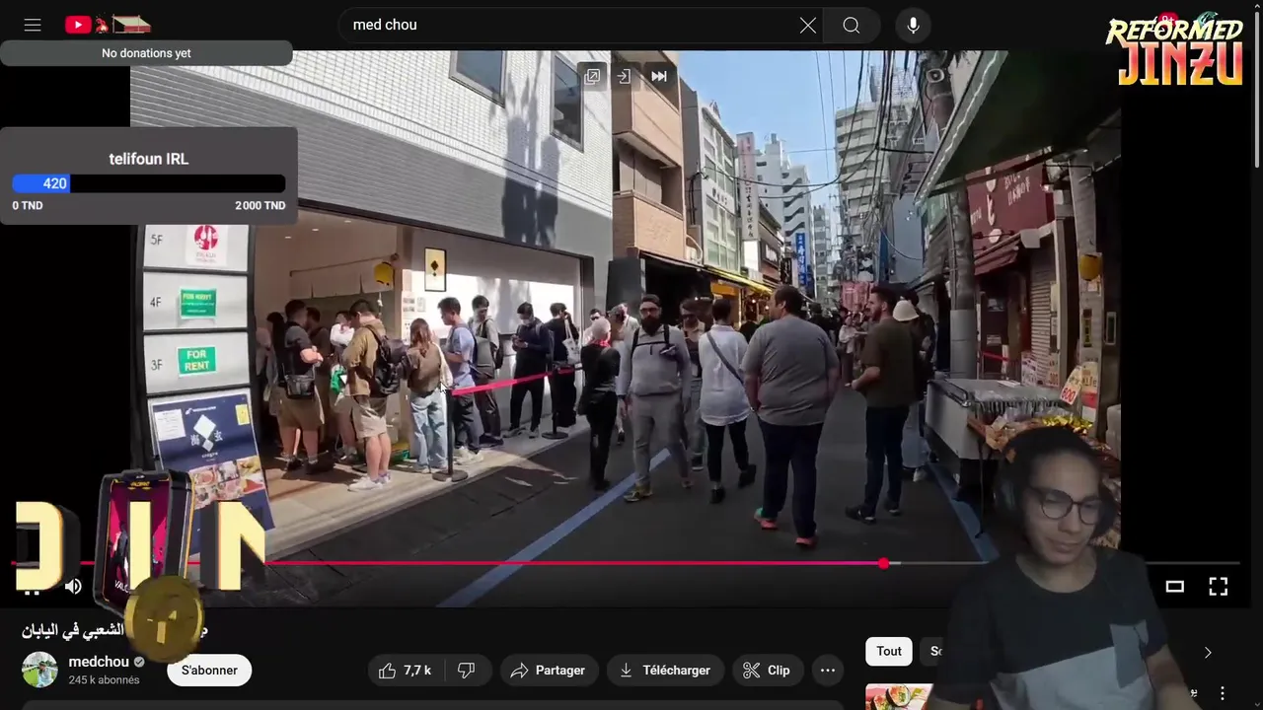The height and width of the screenshot is (710, 1263).
Task: Click the page vertical scrollbar
Action: pyautogui.click(x=1257, y=89)
